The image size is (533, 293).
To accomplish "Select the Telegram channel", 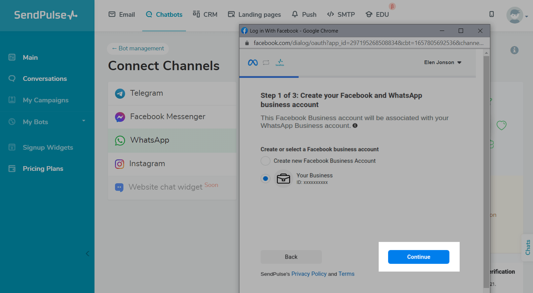I will (172, 93).
